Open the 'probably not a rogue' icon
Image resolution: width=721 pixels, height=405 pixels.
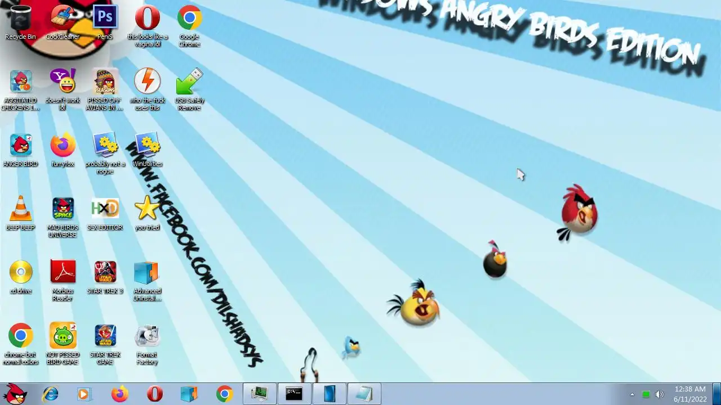[105, 154]
